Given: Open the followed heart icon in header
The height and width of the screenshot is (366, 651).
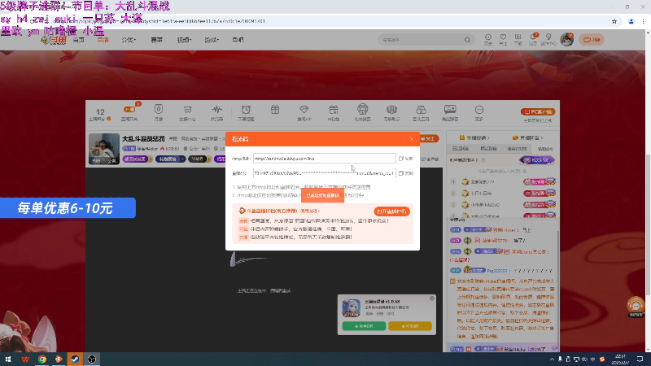Looking at the screenshot, I should [x=503, y=39].
